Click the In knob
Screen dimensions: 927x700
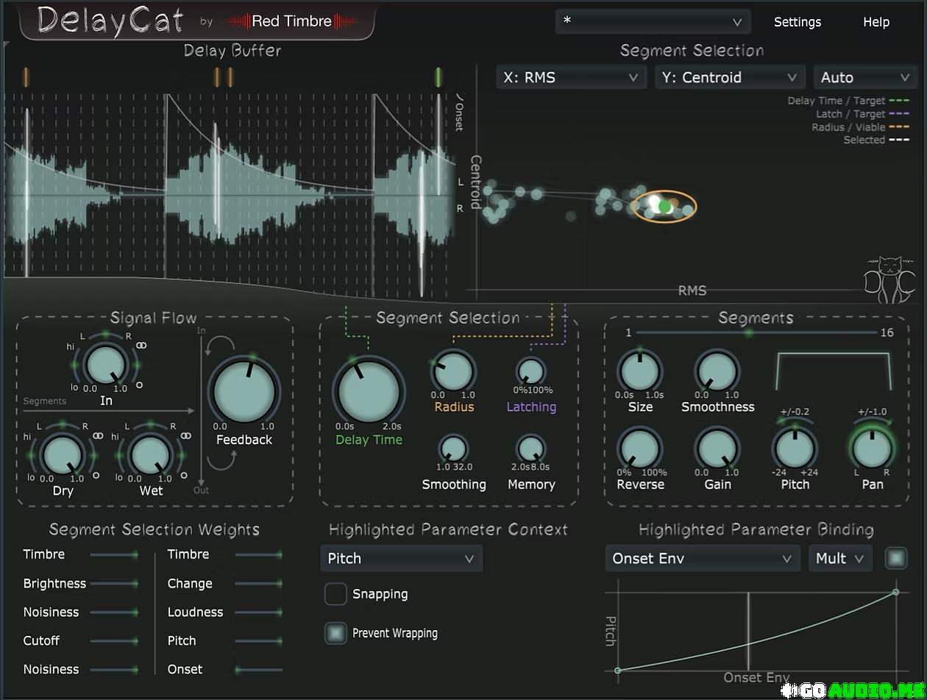coord(106,365)
